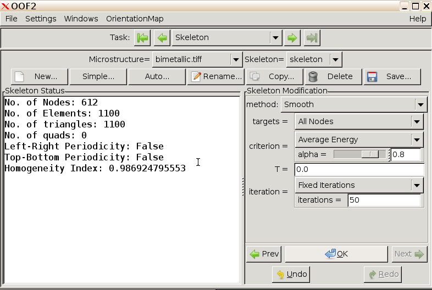Click the next task green arrow

coord(292,38)
